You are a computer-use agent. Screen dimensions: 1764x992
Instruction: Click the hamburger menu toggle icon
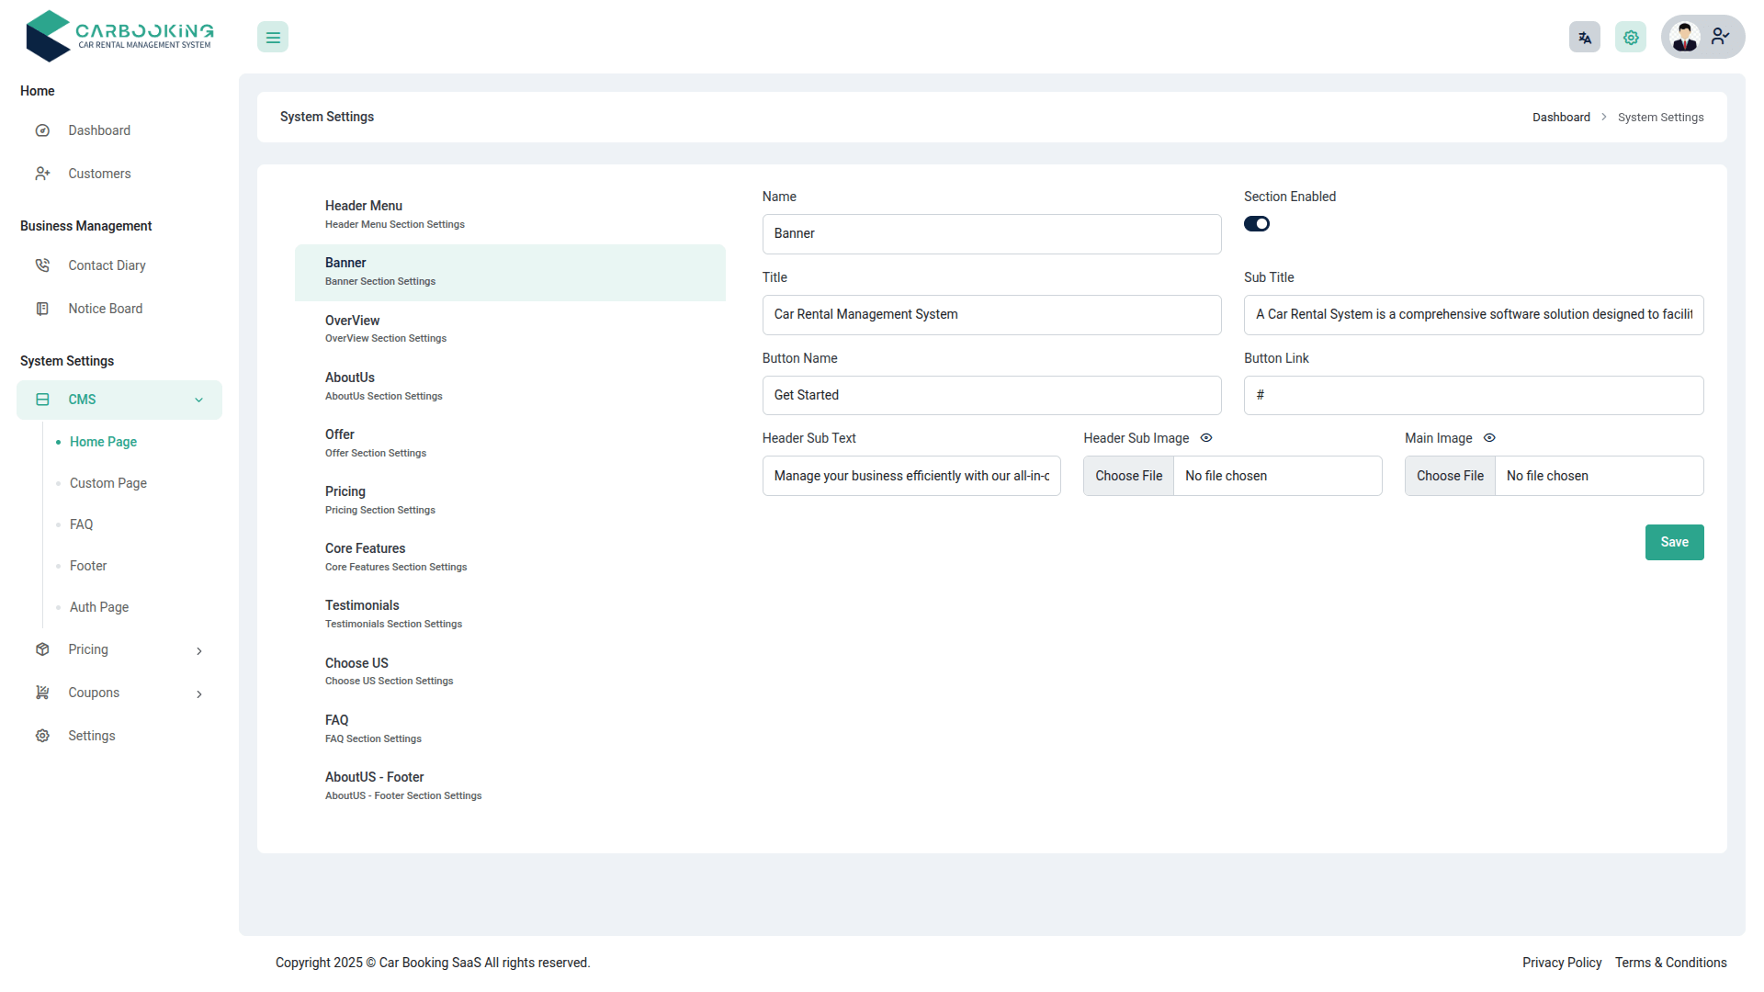(x=273, y=38)
